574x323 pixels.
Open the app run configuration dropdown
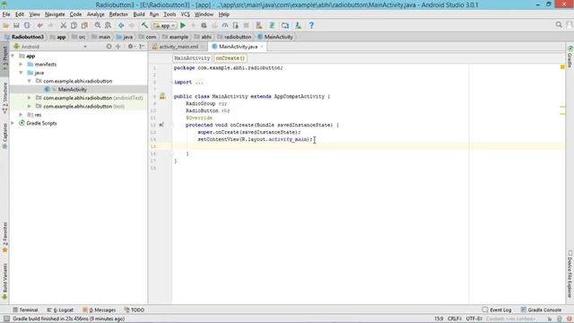164,26
